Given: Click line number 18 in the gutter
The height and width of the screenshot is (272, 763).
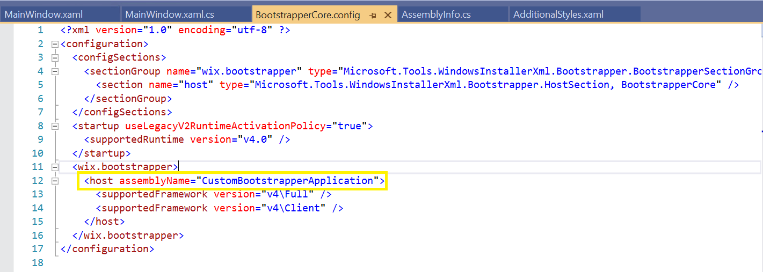Looking at the screenshot, I should click(38, 263).
